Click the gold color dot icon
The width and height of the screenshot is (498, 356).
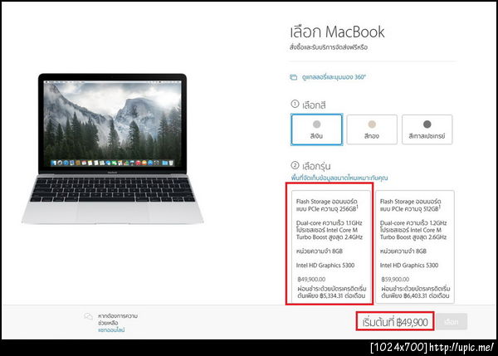coord(372,124)
